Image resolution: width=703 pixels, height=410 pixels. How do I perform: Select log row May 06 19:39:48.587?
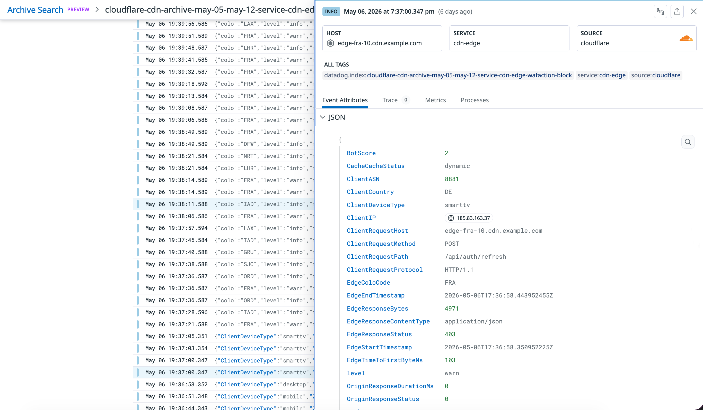[224, 48]
